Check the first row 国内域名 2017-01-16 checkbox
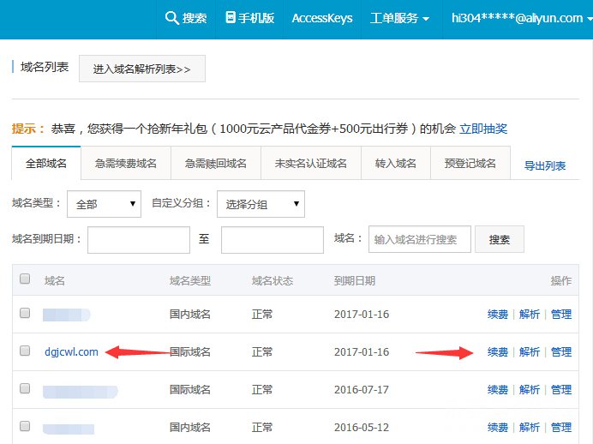The image size is (593, 444). tap(25, 313)
